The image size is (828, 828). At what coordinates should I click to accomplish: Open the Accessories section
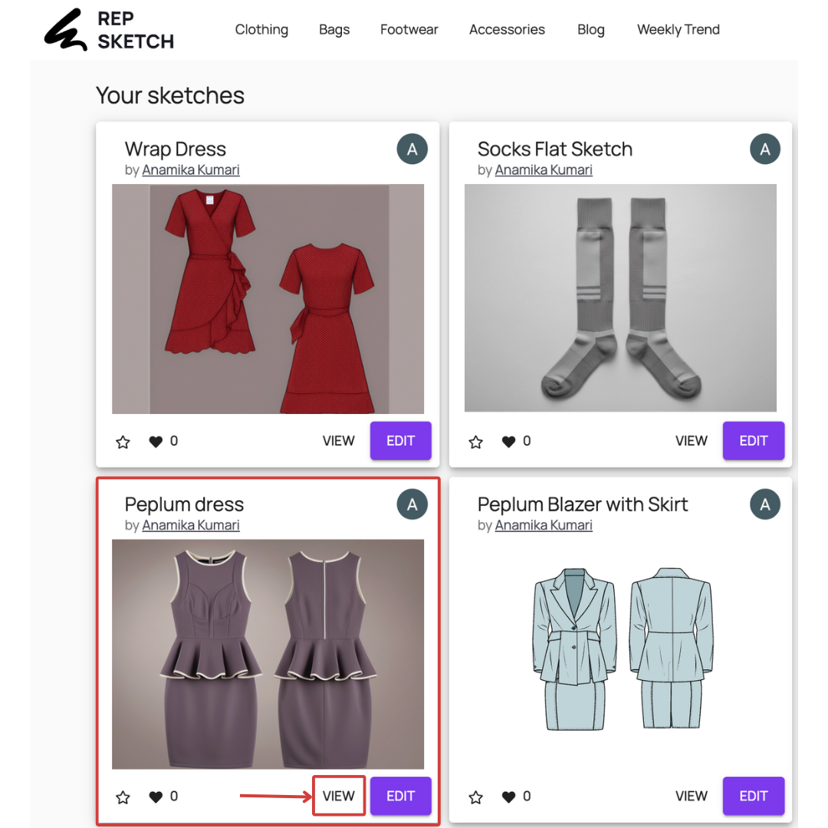click(x=507, y=29)
